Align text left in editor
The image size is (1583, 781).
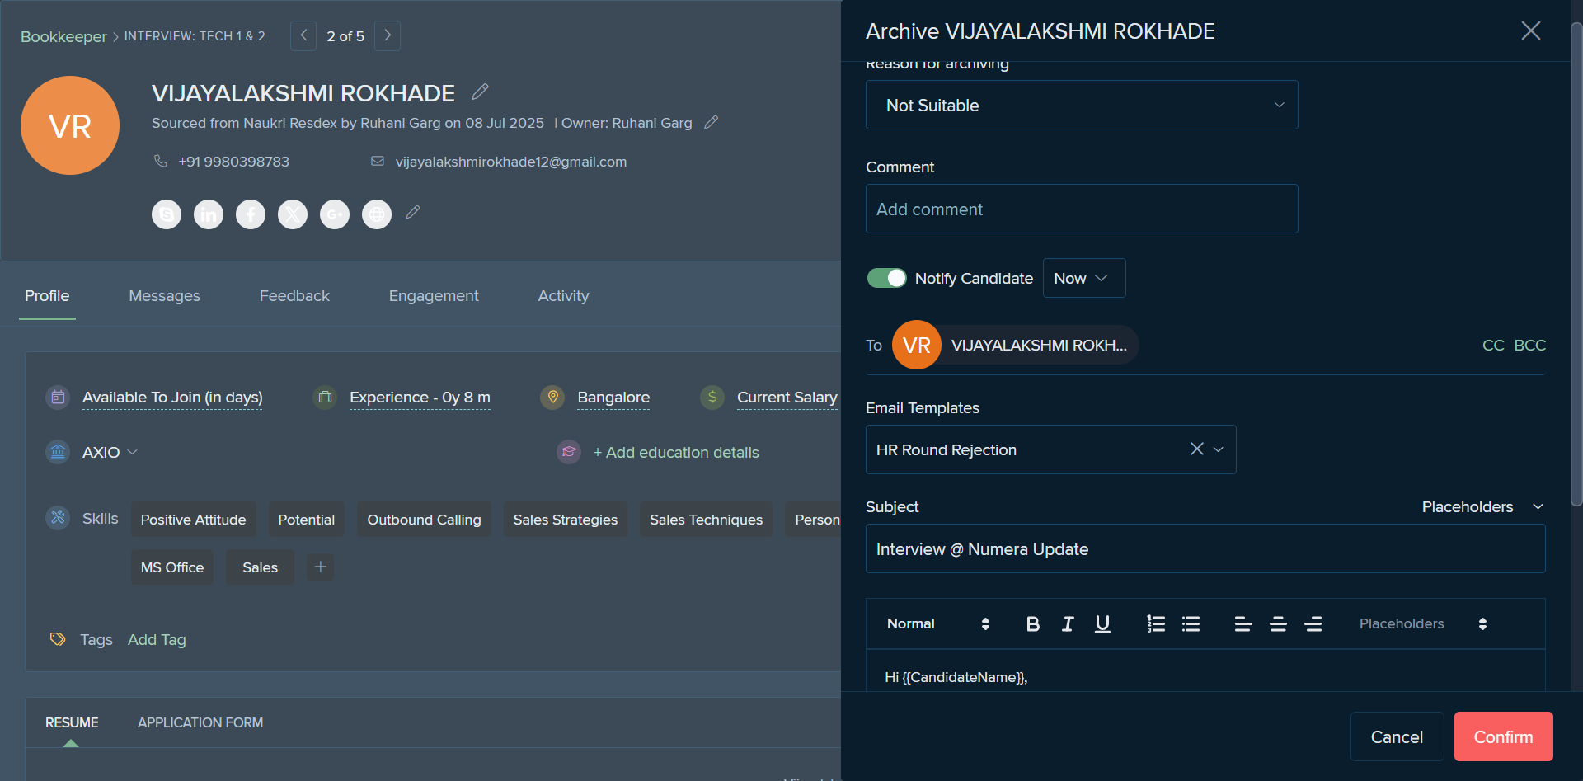(x=1243, y=623)
